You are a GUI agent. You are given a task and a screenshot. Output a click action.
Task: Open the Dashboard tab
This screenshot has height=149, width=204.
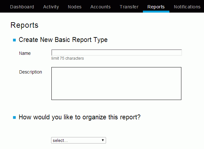pyautogui.click(x=22, y=7)
